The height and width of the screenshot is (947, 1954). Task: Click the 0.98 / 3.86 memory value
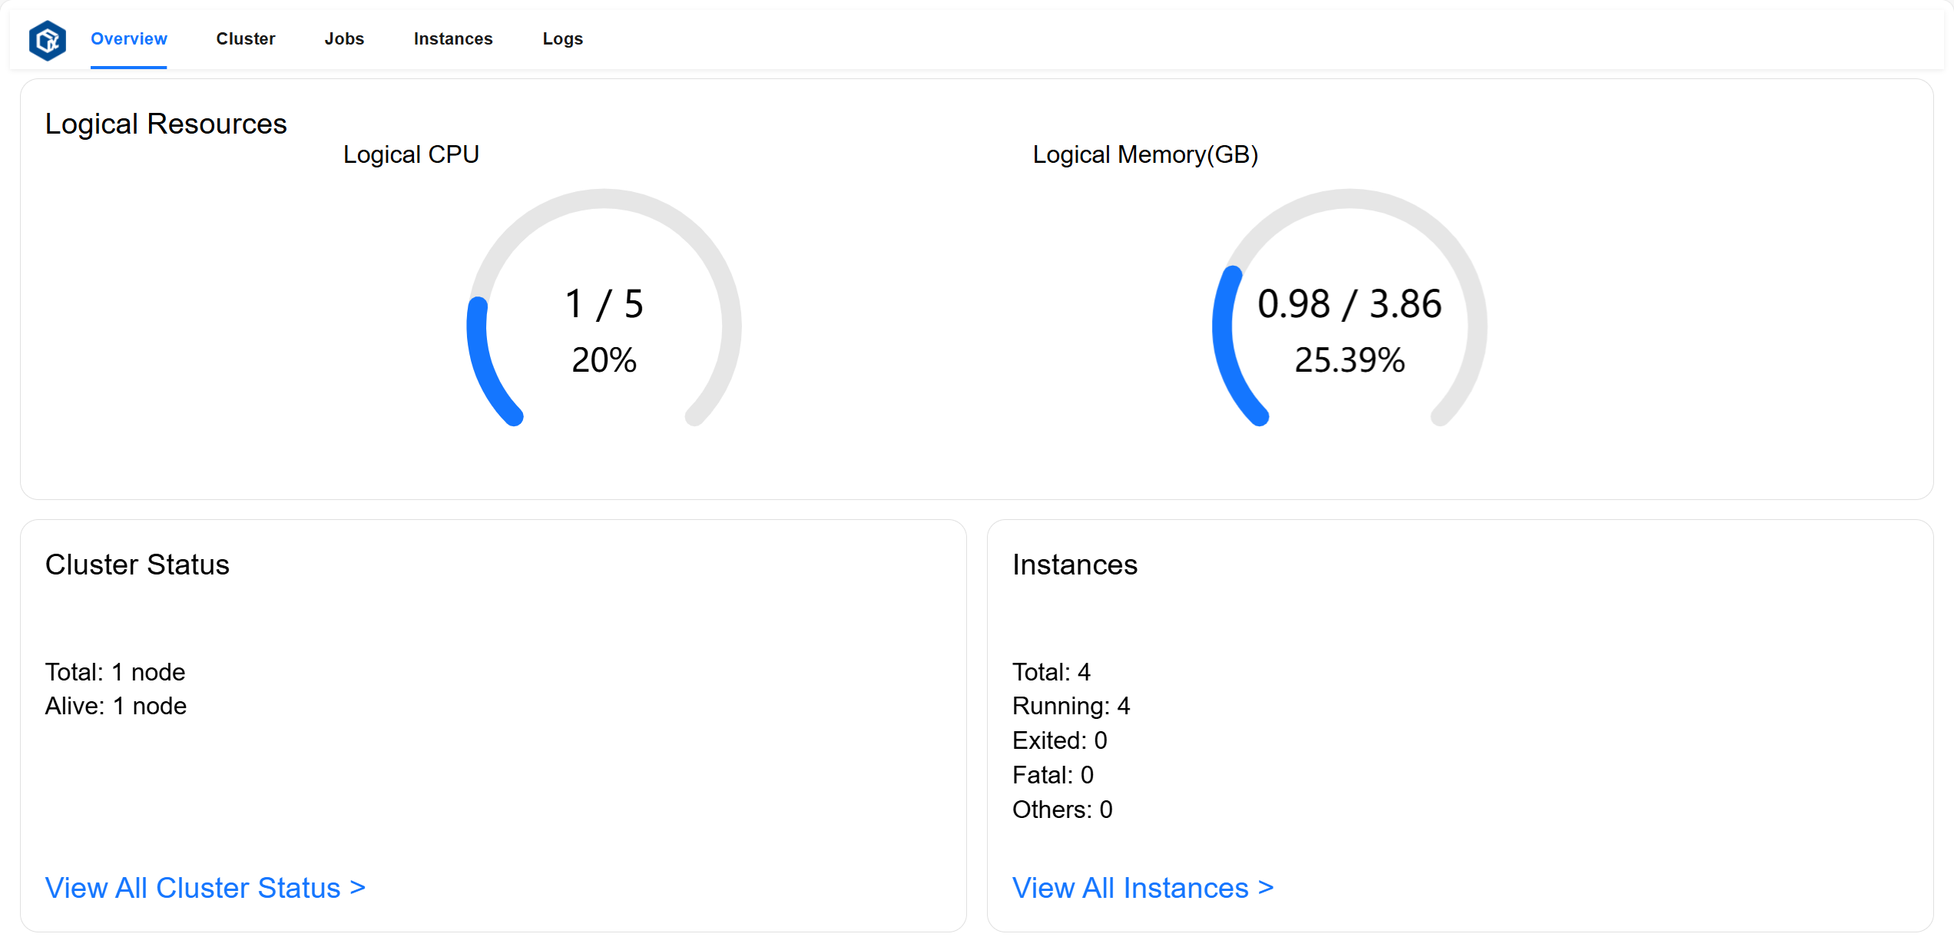(x=1349, y=304)
